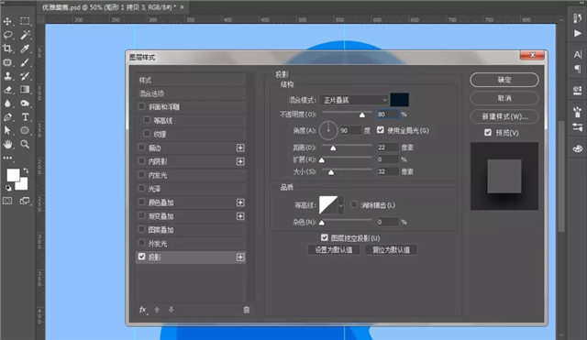The height and width of the screenshot is (340, 587).
Task: Select the History Brush tool
Action: (x=25, y=76)
